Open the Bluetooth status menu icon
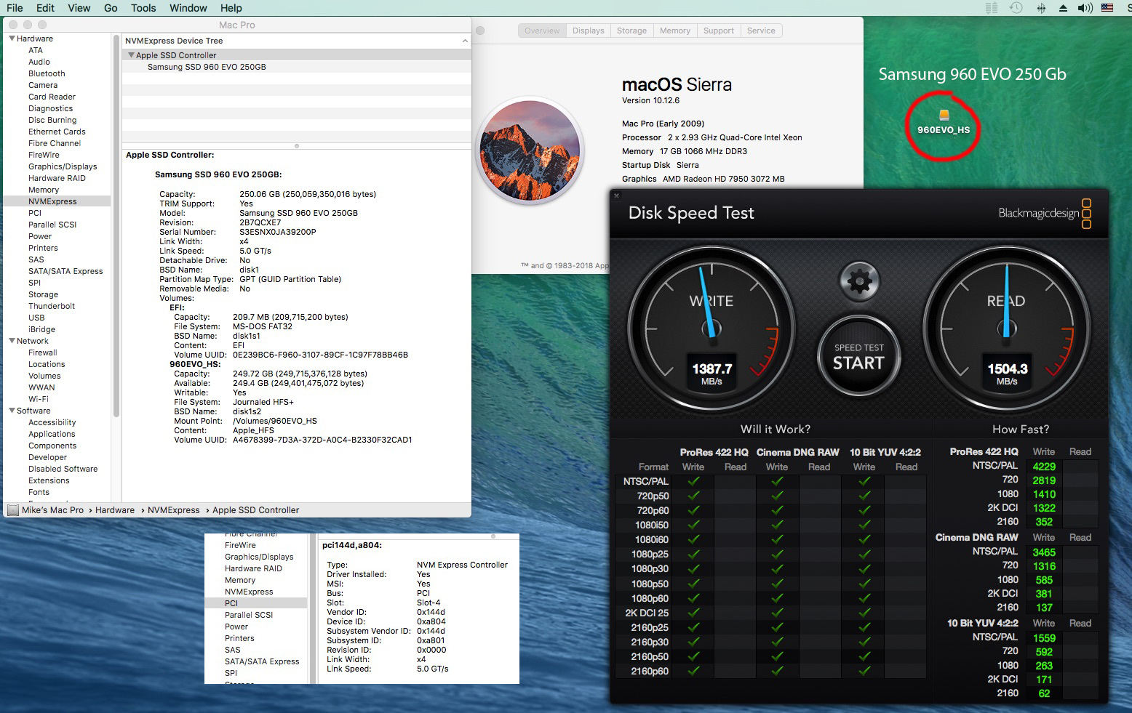 point(1041,8)
